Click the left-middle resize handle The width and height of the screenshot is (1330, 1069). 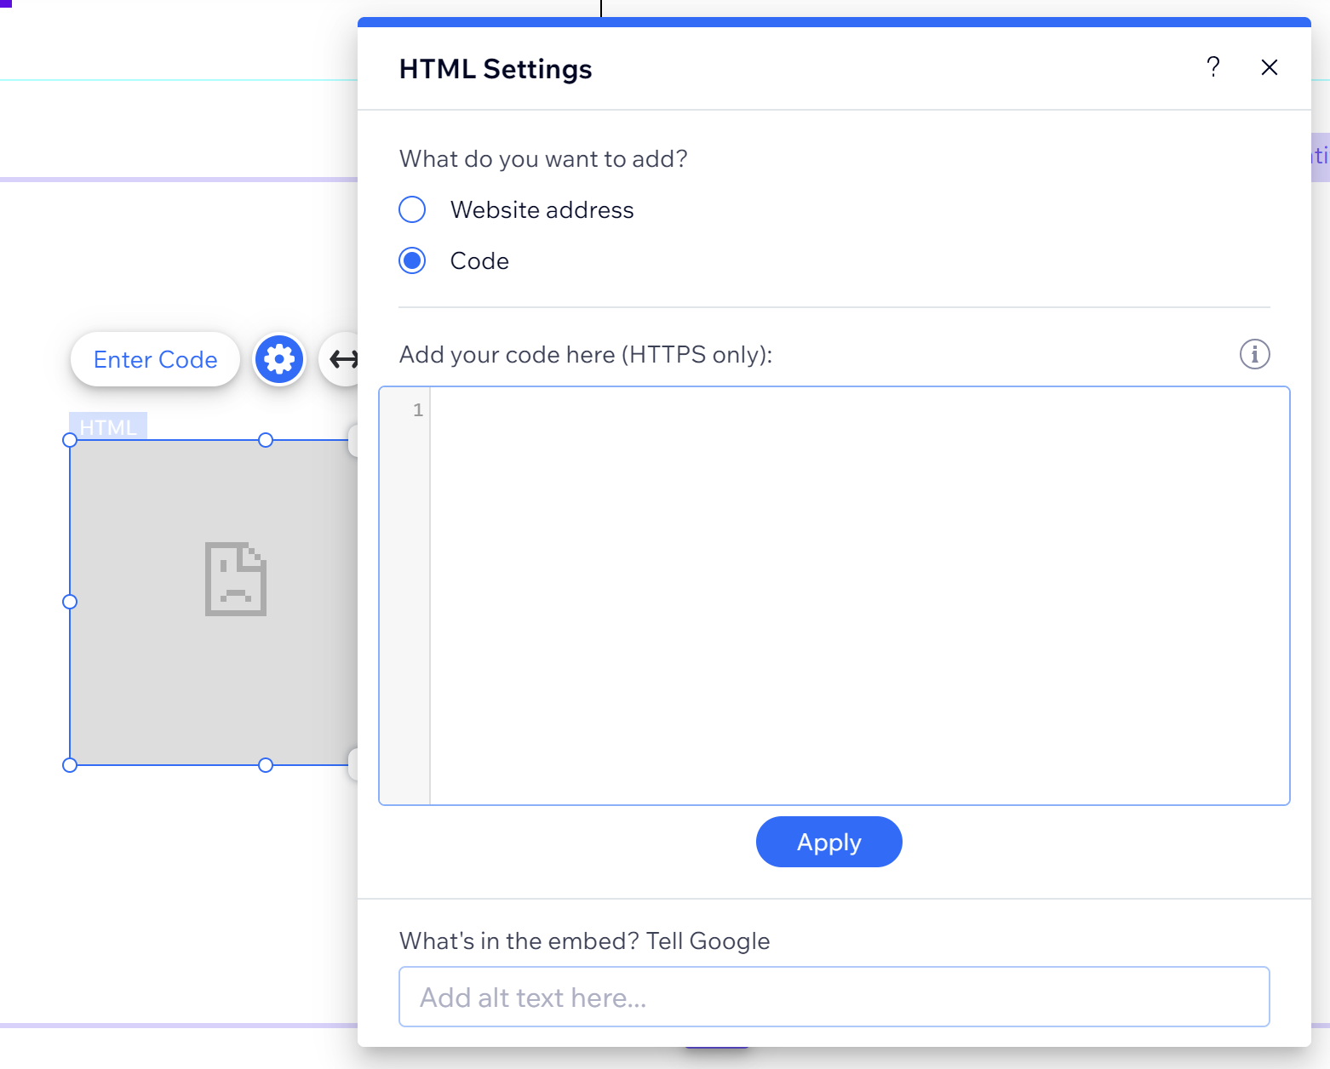pos(70,602)
